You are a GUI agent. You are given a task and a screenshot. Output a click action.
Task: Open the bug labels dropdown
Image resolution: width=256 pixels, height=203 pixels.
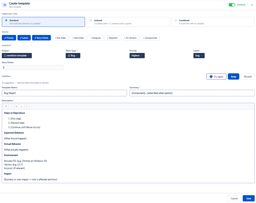199,56
